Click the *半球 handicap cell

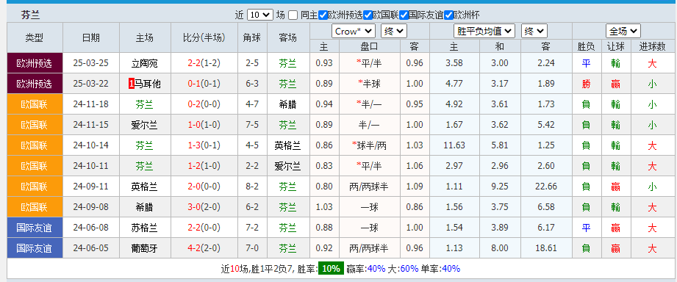(369, 84)
